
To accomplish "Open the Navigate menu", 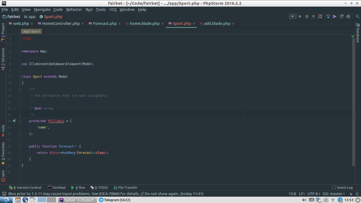I will click(x=42, y=9).
